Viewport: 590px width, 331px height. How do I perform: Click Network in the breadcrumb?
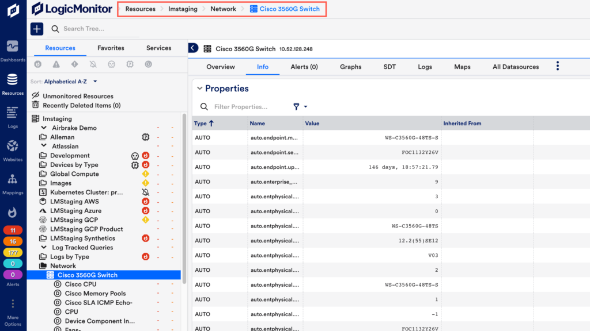pyautogui.click(x=223, y=9)
